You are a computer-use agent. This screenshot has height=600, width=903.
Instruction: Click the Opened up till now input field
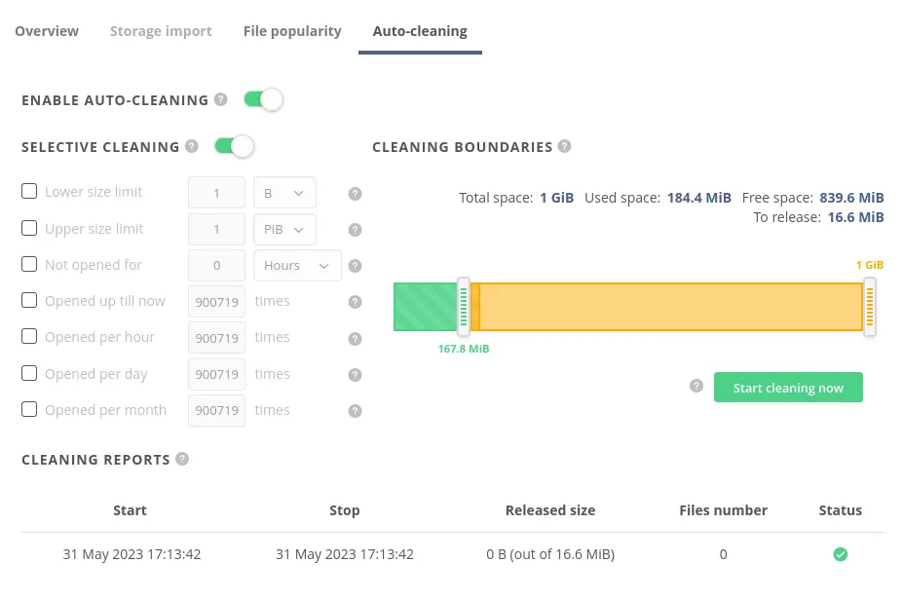(216, 302)
